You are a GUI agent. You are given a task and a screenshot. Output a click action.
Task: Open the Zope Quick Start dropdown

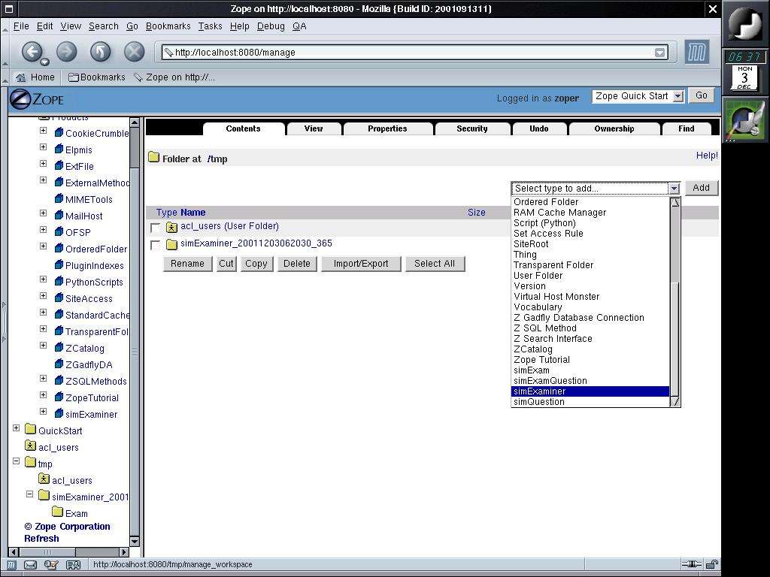pyautogui.click(x=638, y=96)
